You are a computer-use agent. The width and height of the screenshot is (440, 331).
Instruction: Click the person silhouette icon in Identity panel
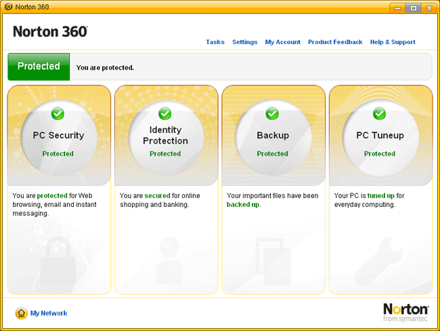tap(169, 260)
